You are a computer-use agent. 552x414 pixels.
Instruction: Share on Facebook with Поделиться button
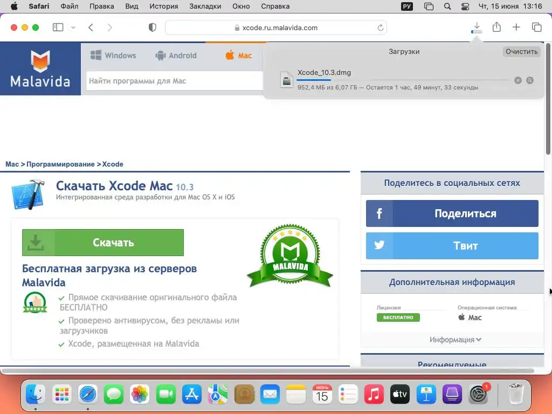click(452, 213)
